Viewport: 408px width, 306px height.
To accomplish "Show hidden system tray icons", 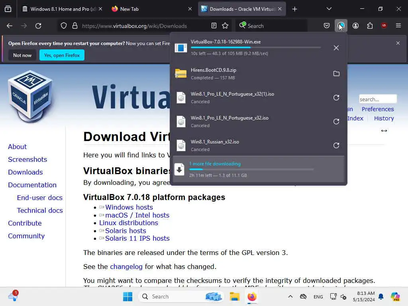I will pyautogui.click(x=290, y=296).
